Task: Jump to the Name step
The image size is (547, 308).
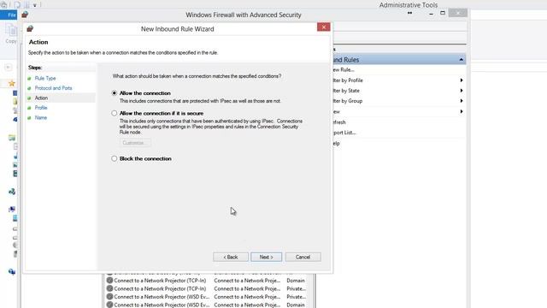Action: click(41, 118)
